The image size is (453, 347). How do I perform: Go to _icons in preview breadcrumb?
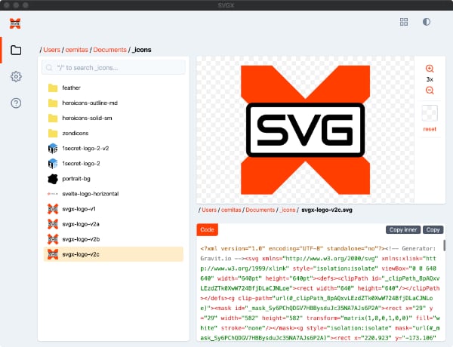(288, 210)
